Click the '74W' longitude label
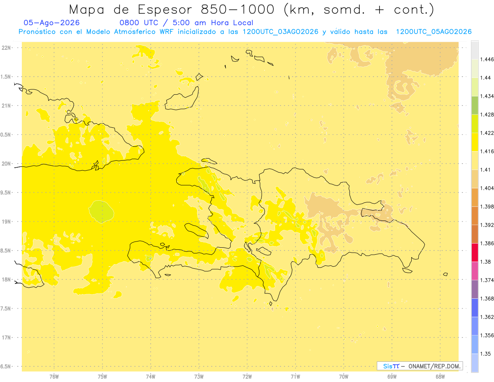Image resolution: width=494 pixels, height=382 pixels. (151, 377)
